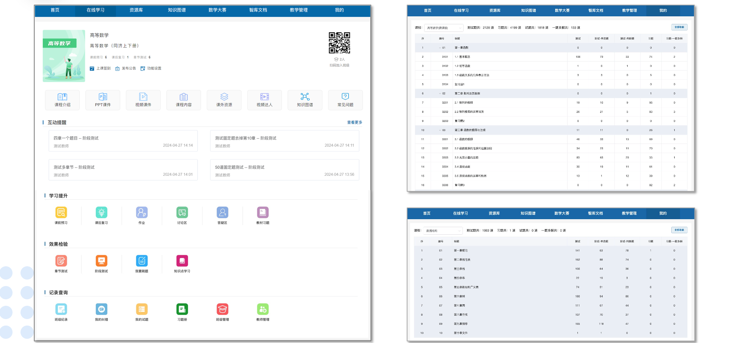Open the 视频课件 video courseware tile

(143, 100)
